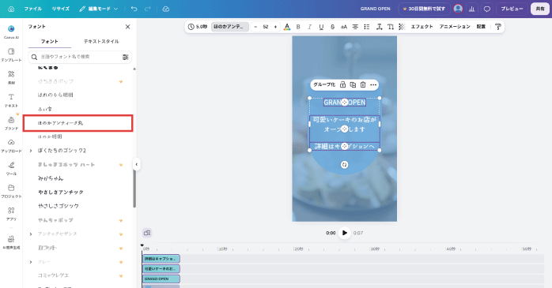552x288 pixels.
Task: Select the ほのか明朝 font
Action: (50, 137)
